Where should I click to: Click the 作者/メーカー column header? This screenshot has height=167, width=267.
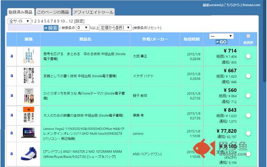(x=155, y=39)
